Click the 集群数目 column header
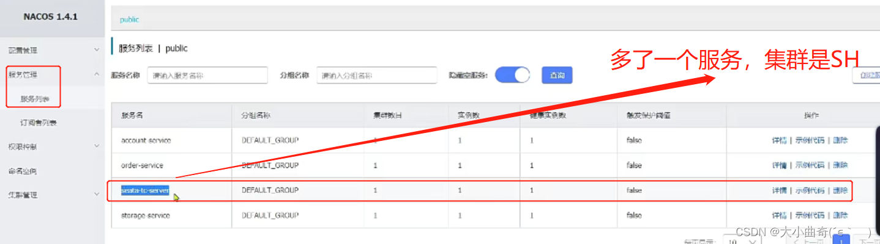 [x=388, y=115]
